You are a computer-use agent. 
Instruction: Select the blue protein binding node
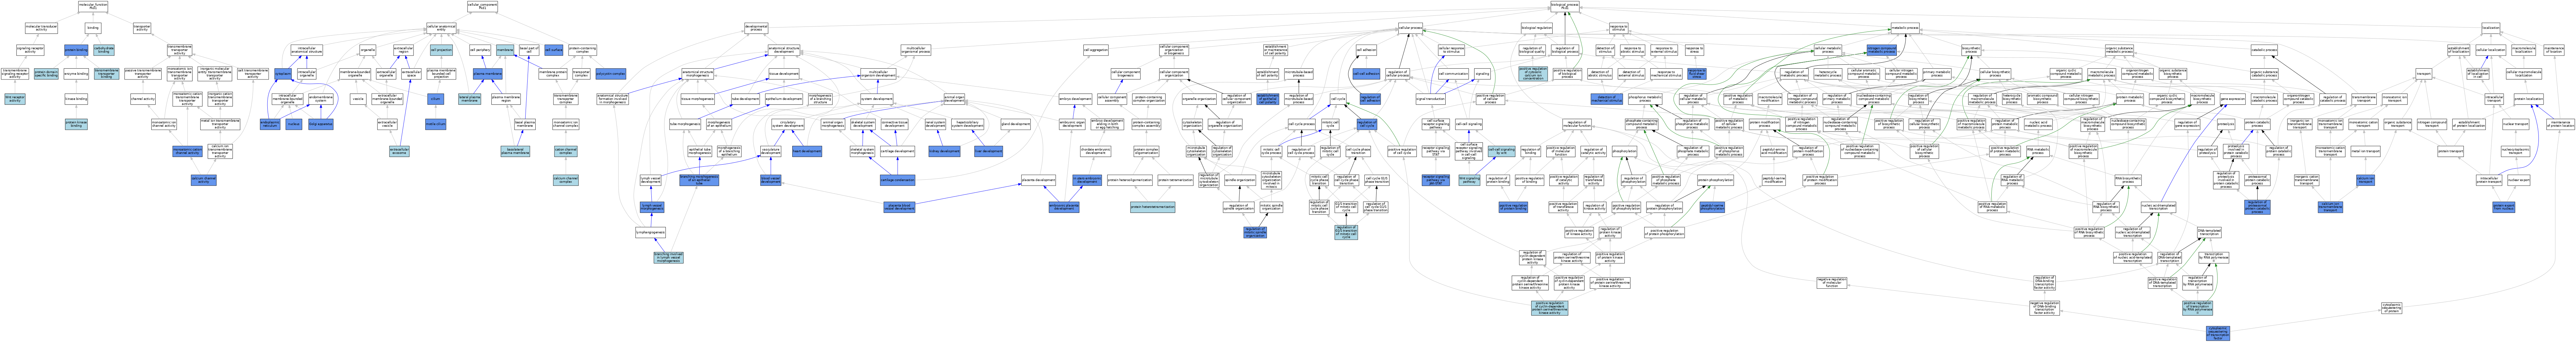pos(76,49)
